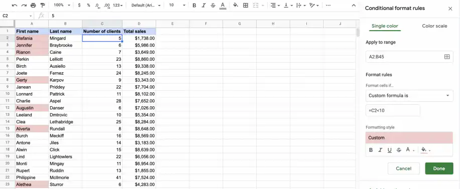Select cell containing Lightowlers

(65, 157)
